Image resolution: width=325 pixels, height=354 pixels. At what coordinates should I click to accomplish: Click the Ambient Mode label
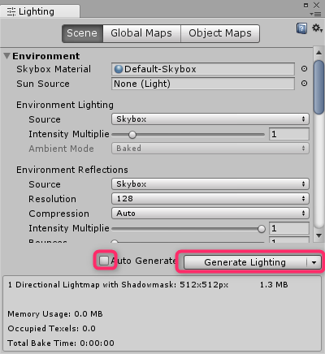coord(61,149)
